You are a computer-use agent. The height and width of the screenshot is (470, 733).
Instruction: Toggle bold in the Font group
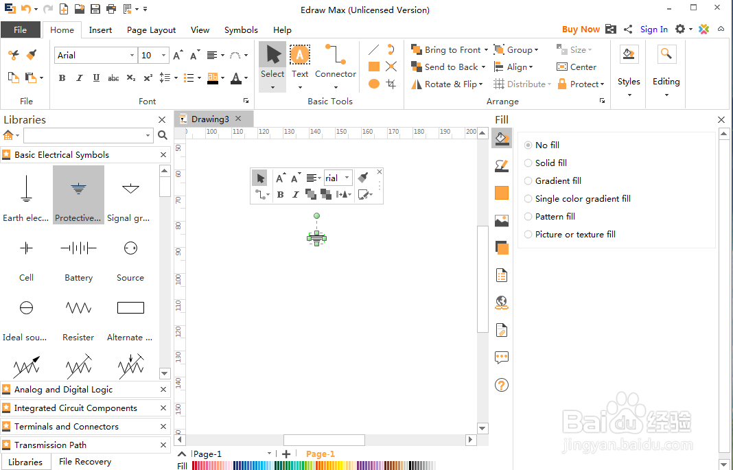[62, 78]
